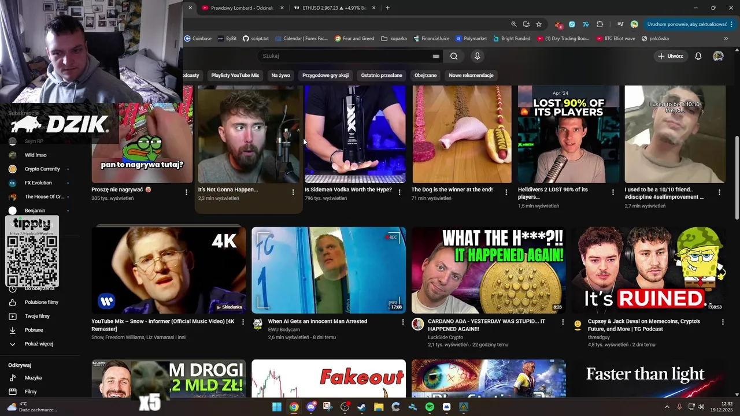Open the Chrome profile avatar
The image size is (740, 416).
pyautogui.click(x=634, y=24)
